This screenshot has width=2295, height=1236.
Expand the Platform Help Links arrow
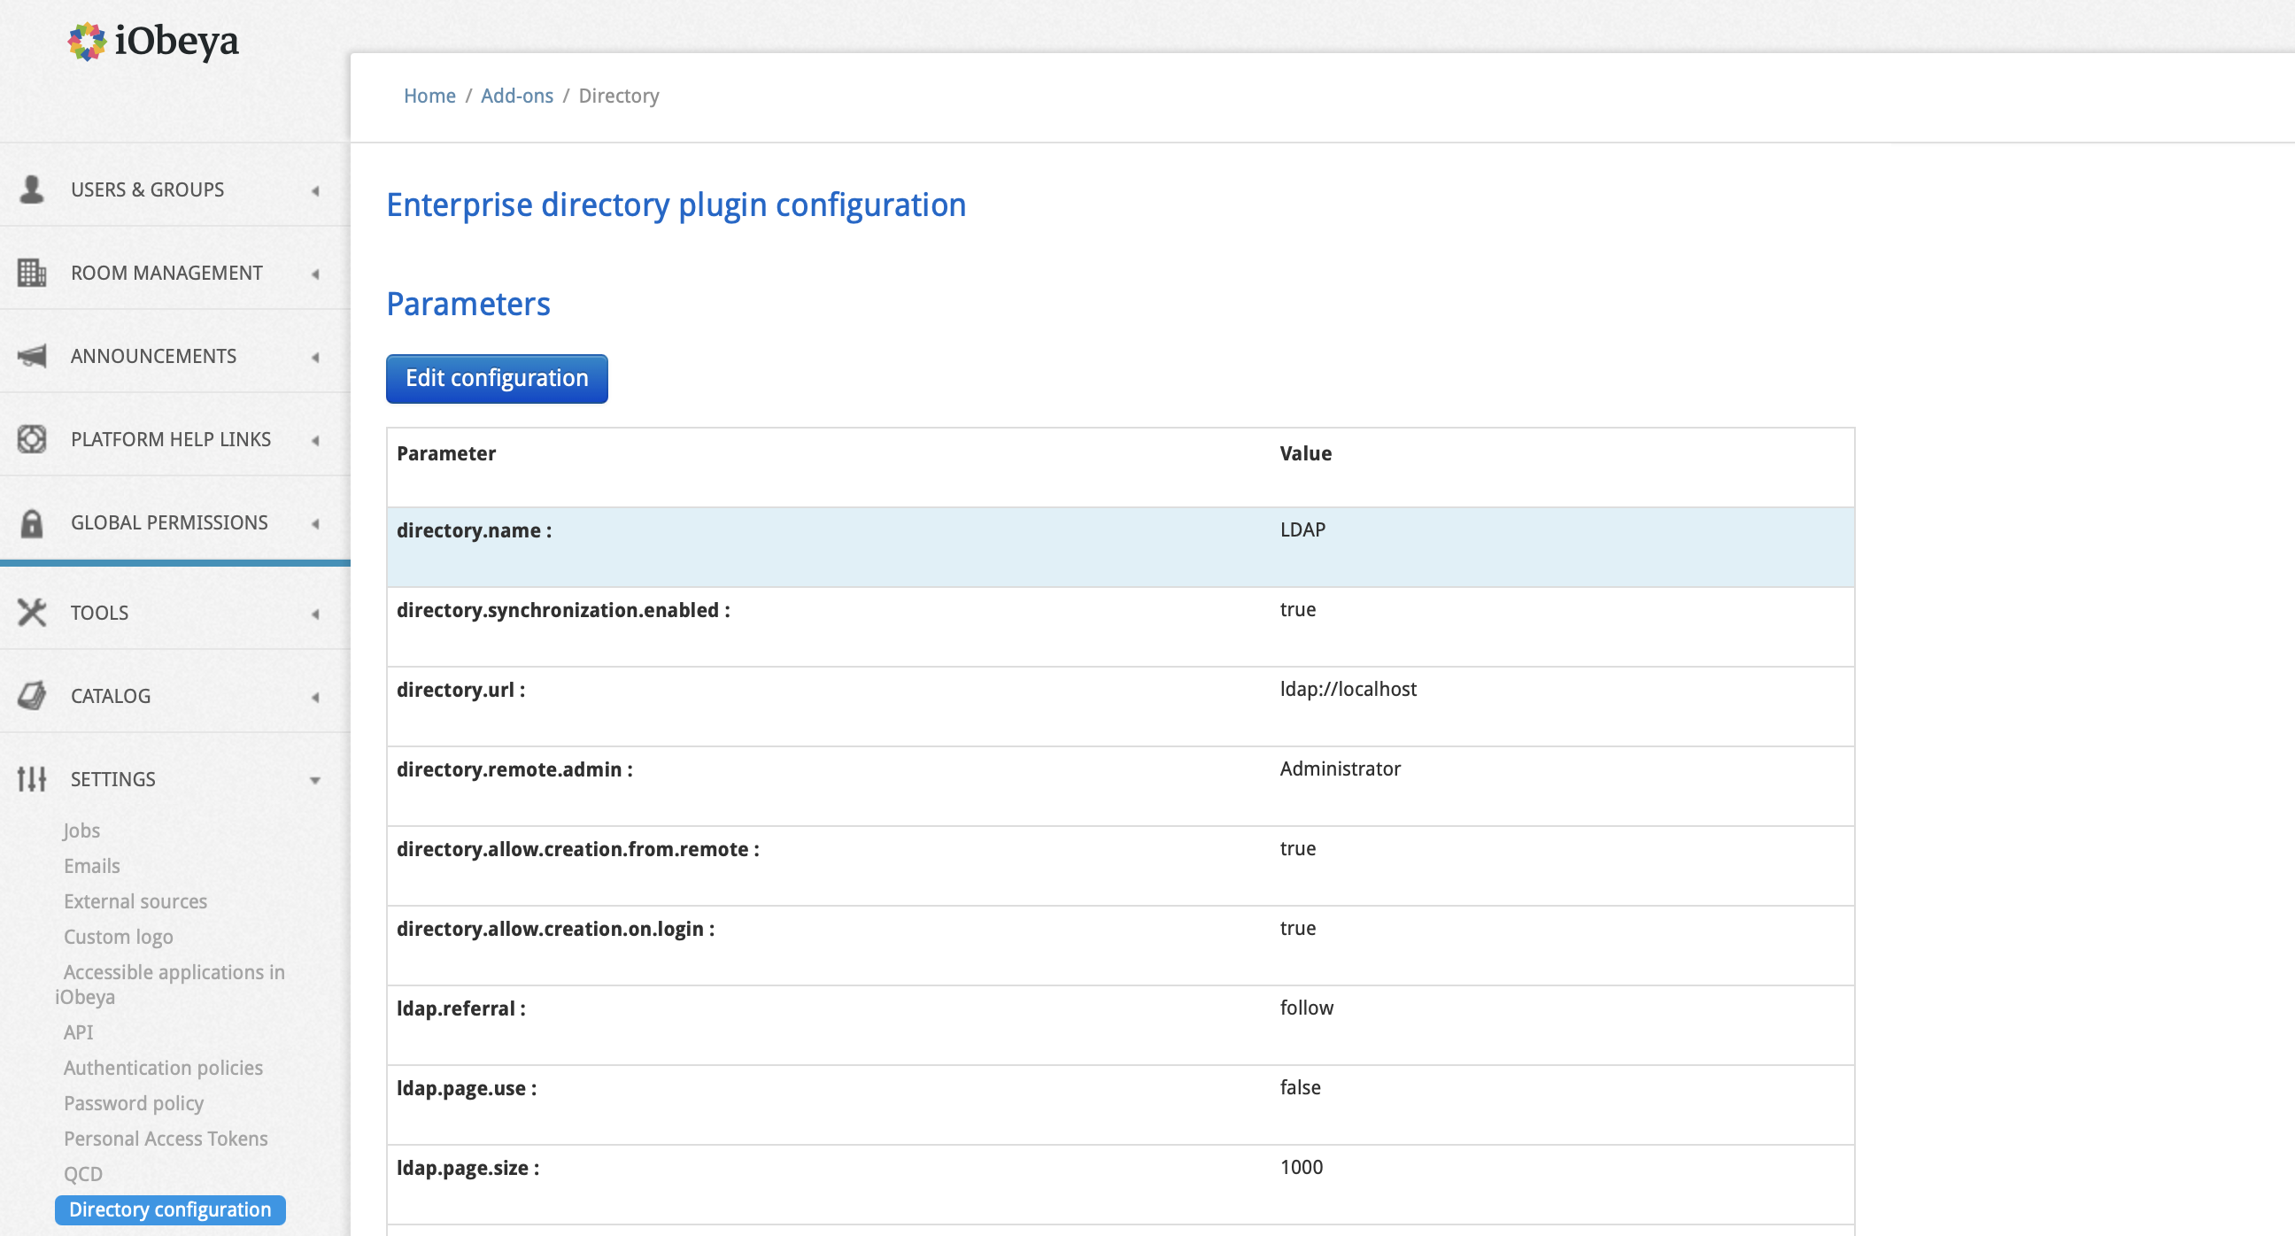point(315,440)
